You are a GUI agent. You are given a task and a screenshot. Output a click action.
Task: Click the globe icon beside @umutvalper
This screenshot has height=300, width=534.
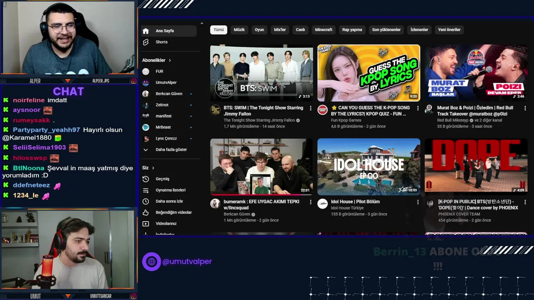coord(151,262)
